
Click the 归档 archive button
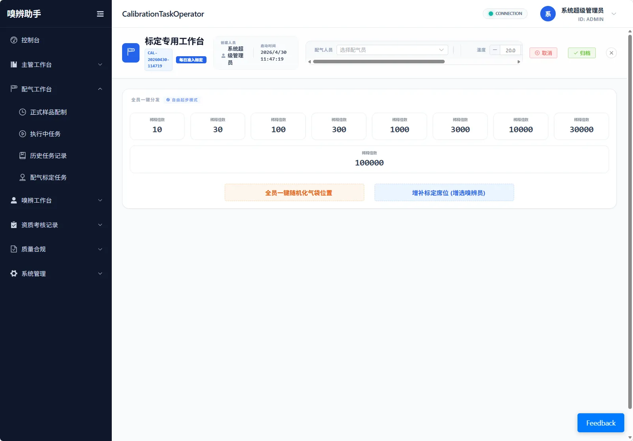[582, 53]
